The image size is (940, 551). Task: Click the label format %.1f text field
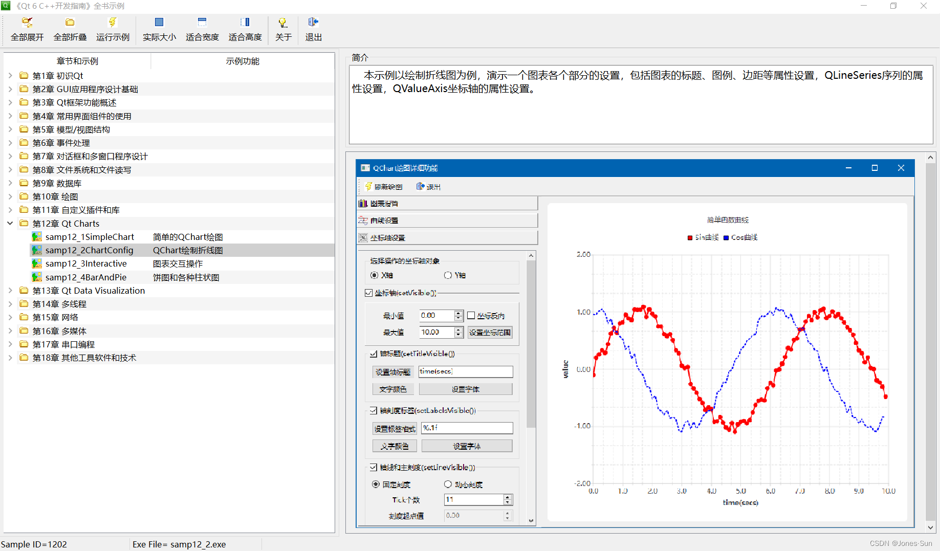click(467, 428)
